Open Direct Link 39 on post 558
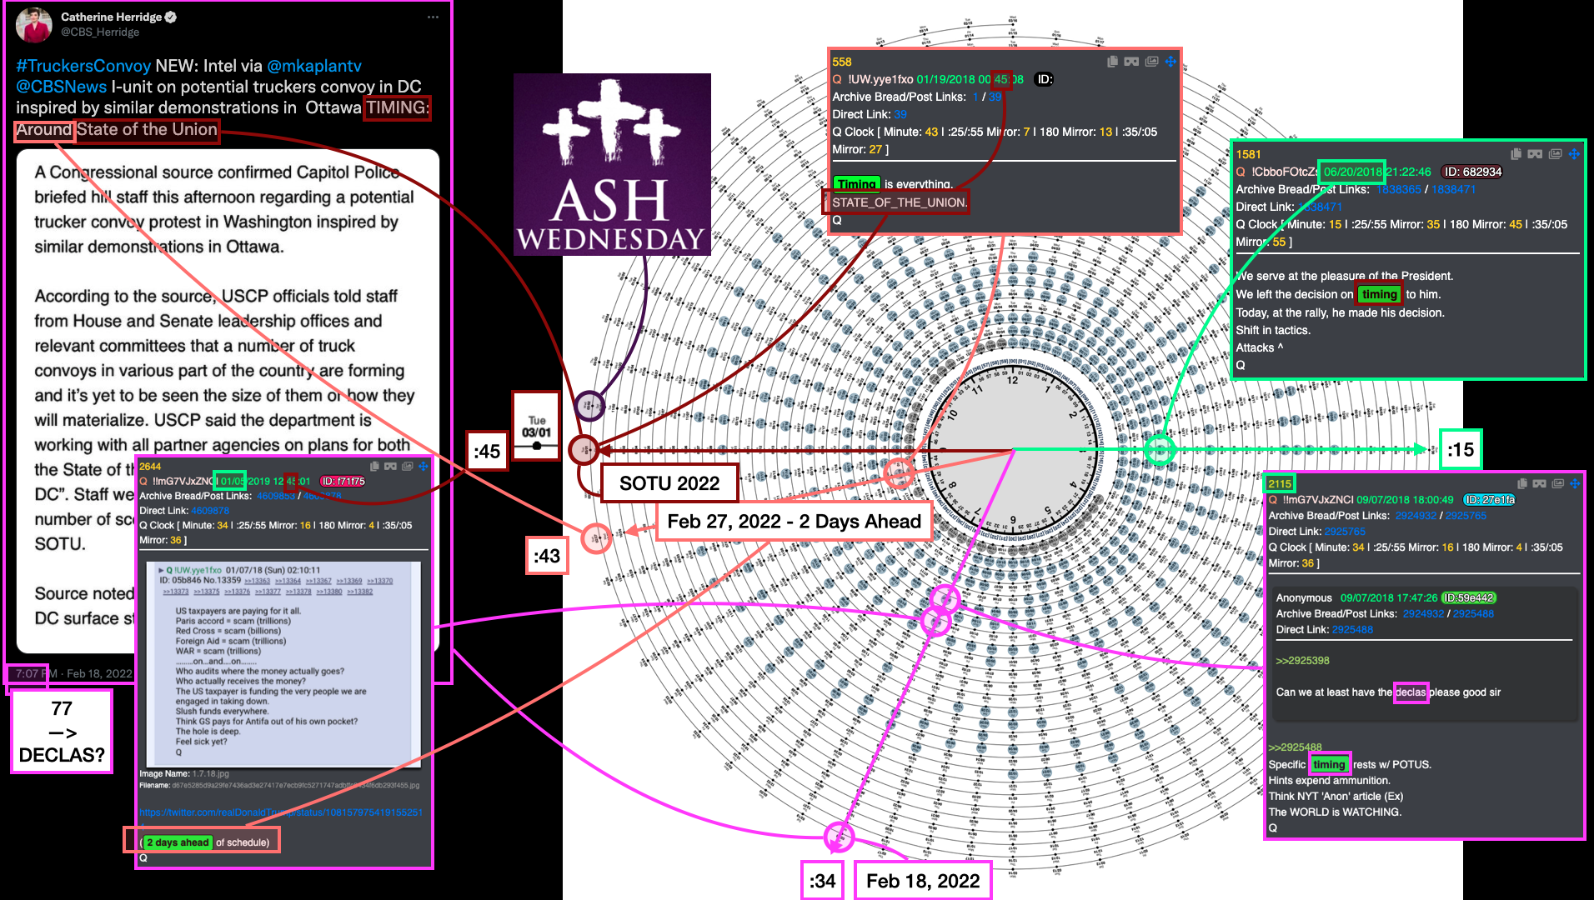The image size is (1594, 900). tap(900, 114)
